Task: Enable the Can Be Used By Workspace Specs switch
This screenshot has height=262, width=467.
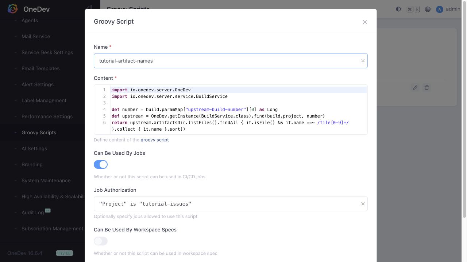Action: tap(101, 241)
